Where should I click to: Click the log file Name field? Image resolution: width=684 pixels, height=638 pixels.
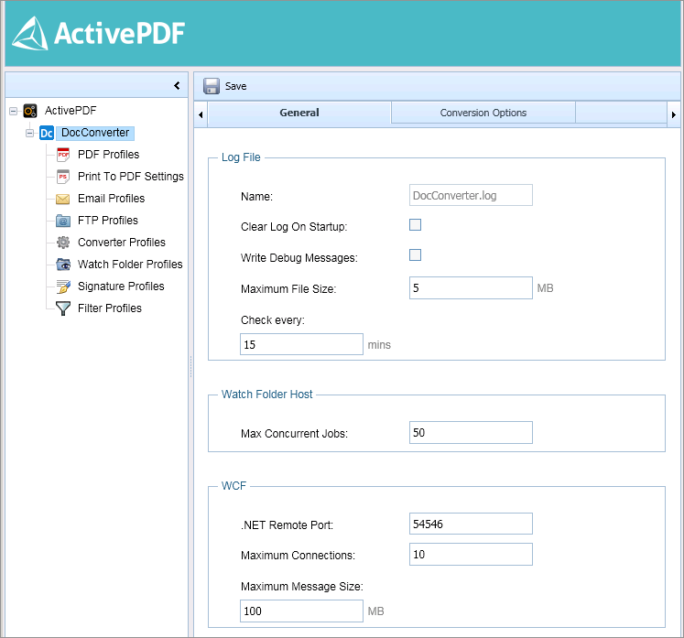[x=471, y=195]
